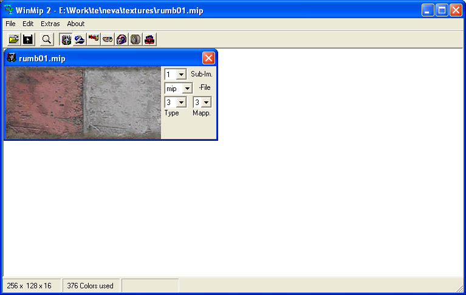The height and width of the screenshot is (295, 466).
Task: Click the rumb01 texture preview image
Action: [x=83, y=103]
